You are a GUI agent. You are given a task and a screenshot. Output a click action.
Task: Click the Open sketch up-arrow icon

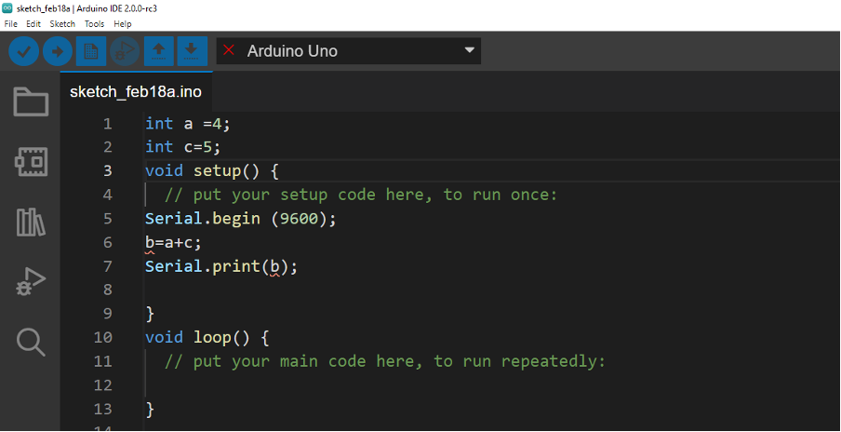pyautogui.click(x=159, y=51)
